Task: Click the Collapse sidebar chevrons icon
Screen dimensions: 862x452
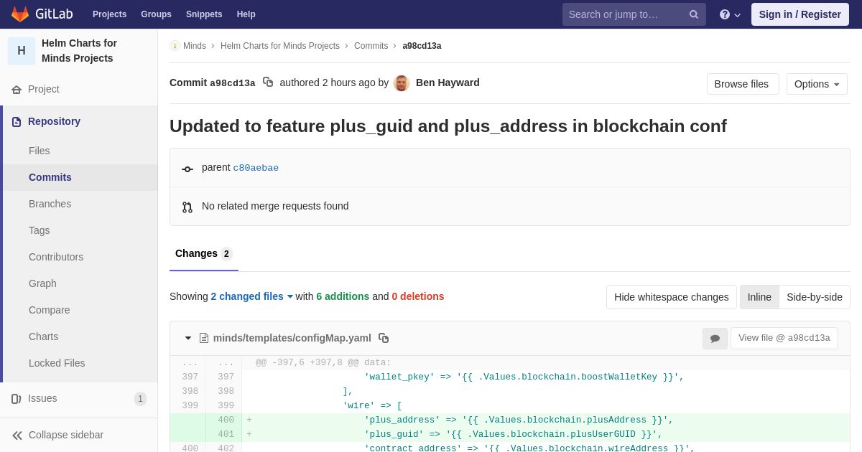Action: coord(17,435)
